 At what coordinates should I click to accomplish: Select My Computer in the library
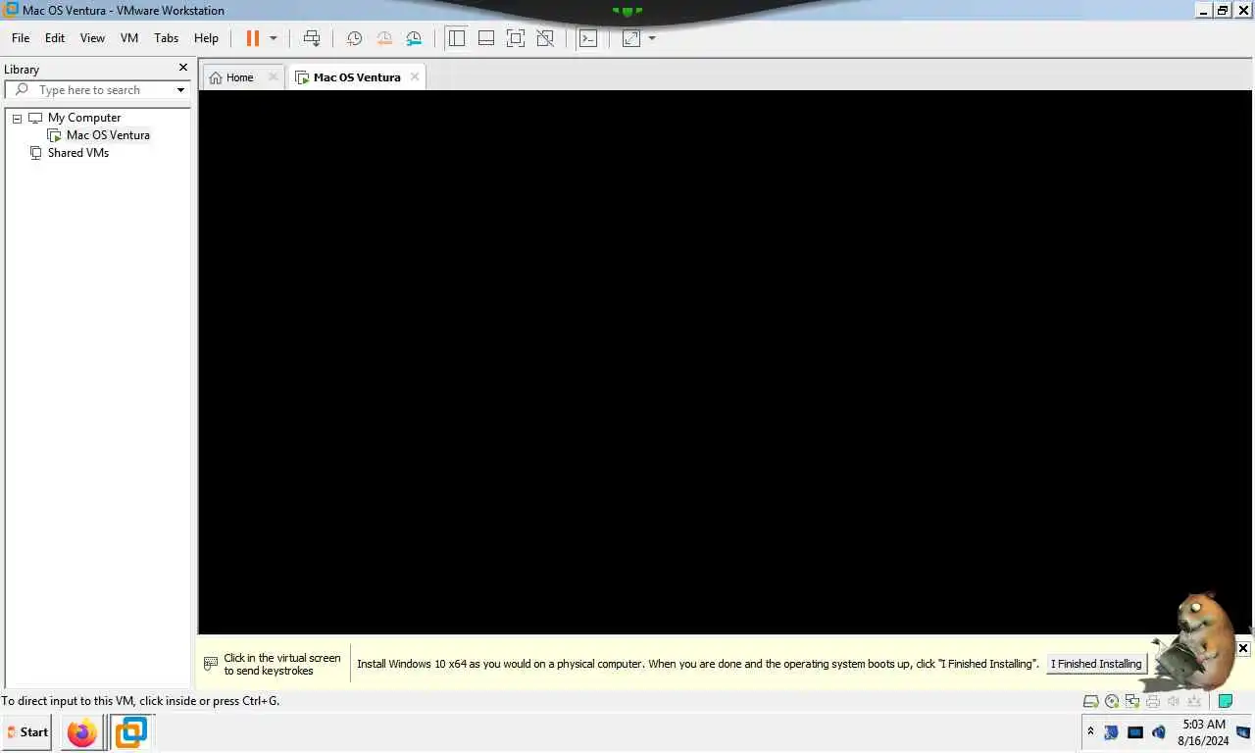[x=84, y=118]
